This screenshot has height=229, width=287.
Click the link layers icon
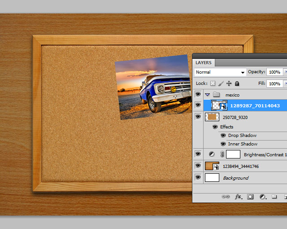pos(226,197)
